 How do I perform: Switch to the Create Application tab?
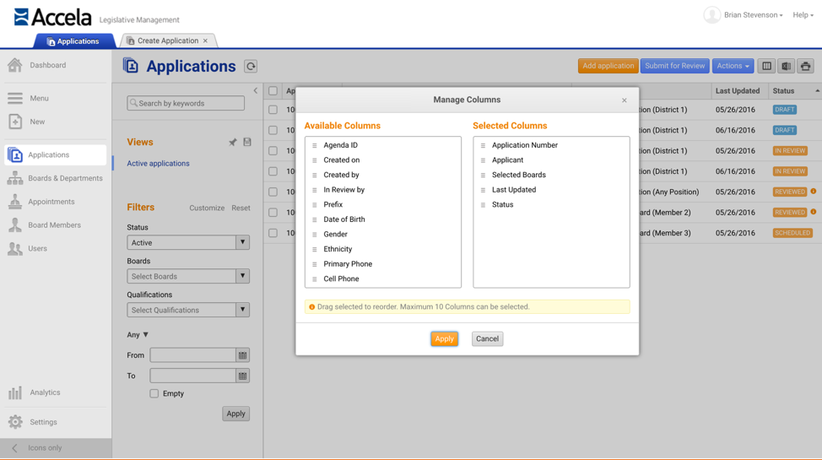168,41
